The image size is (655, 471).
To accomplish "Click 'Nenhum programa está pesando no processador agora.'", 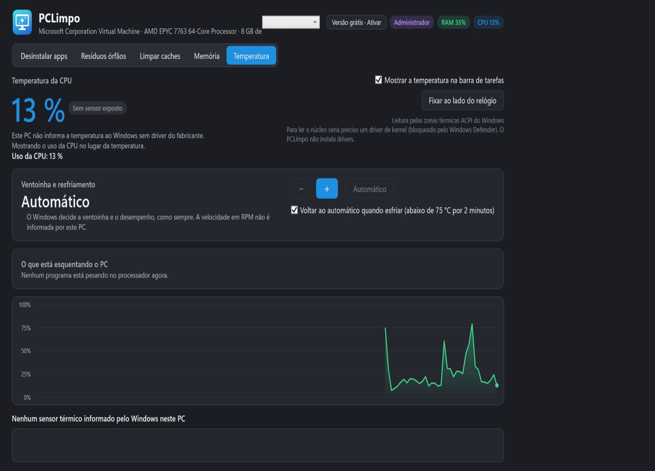I will 95,275.
